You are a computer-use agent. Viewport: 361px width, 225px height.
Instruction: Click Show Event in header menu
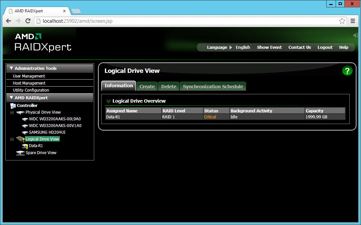[269, 47]
